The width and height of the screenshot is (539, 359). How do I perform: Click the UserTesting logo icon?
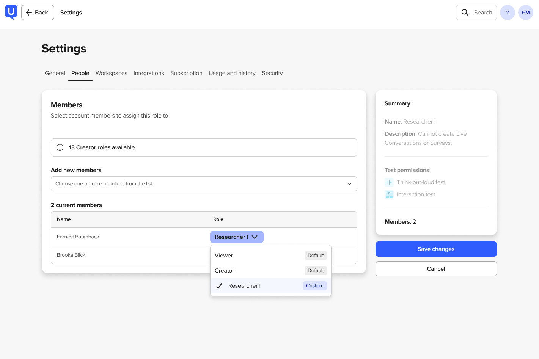[x=11, y=12]
